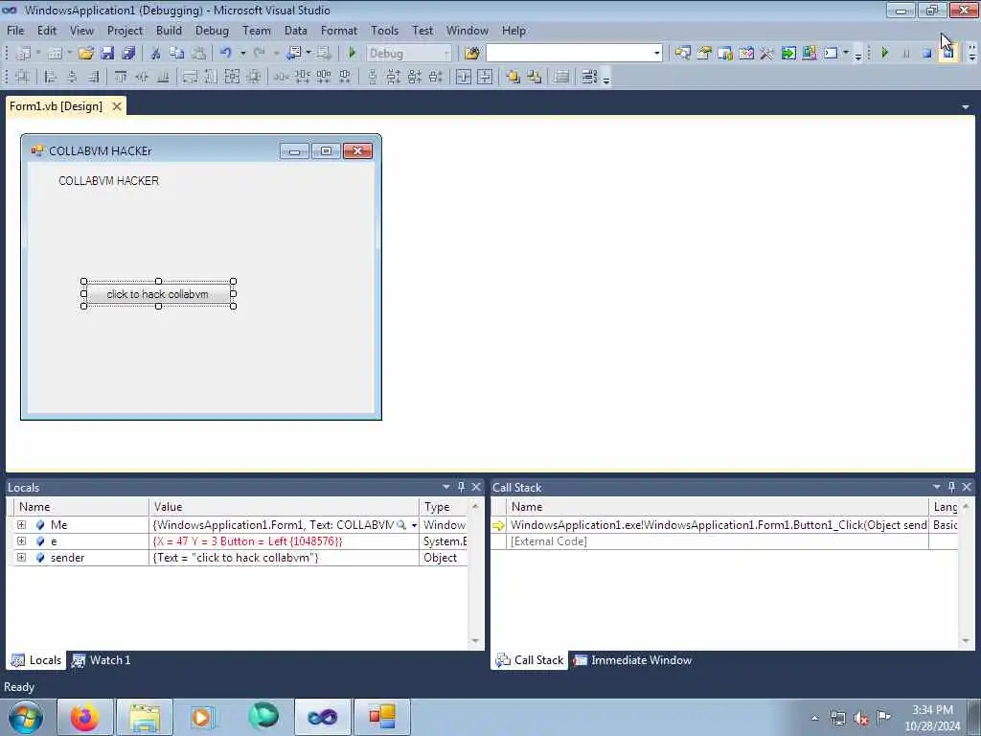Viewport: 981px width, 736px height.
Task: Open the Windows Start menu
Action: [x=25, y=717]
